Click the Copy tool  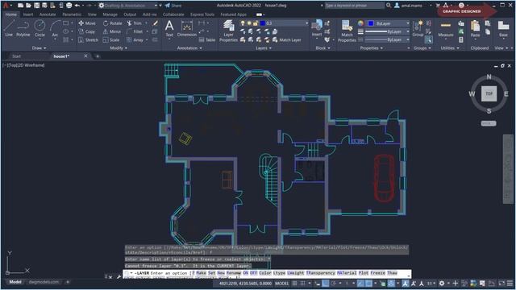pos(87,31)
